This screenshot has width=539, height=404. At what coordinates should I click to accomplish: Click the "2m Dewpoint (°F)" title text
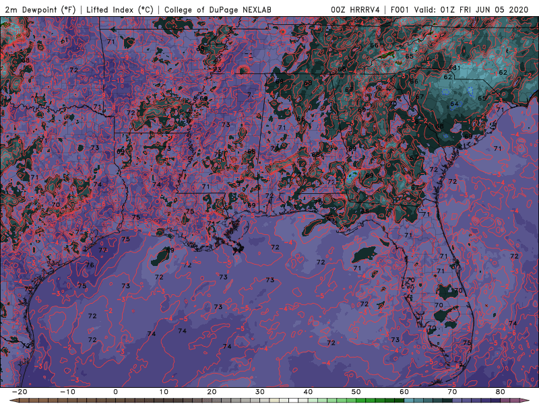pyautogui.click(x=40, y=10)
